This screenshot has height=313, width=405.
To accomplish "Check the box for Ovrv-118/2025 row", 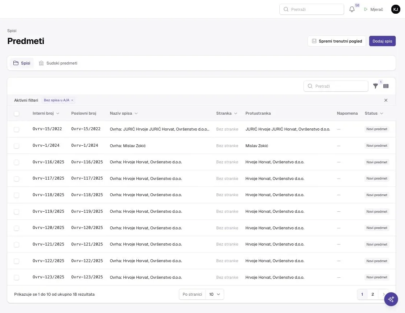I will click(17, 195).
